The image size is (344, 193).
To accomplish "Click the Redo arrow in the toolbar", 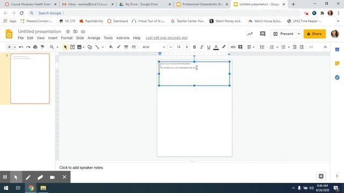I will (28, 47).
